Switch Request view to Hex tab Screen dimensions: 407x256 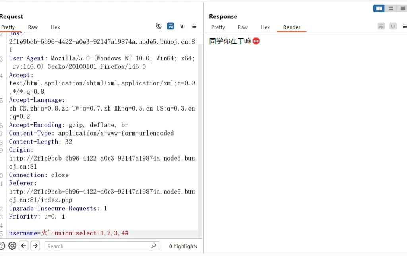[55, 27]
